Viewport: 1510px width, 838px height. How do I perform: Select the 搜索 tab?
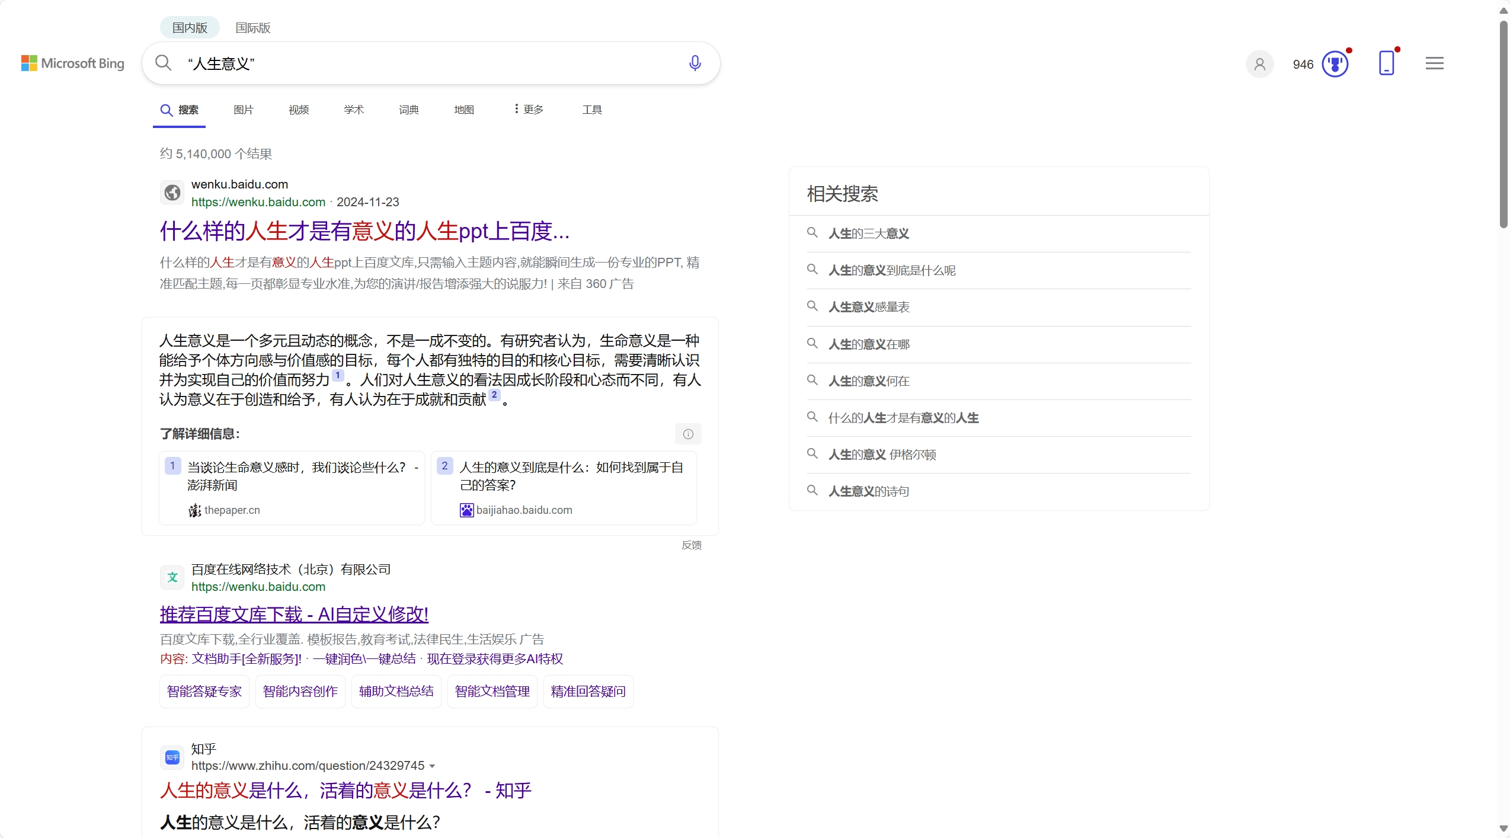180,110
